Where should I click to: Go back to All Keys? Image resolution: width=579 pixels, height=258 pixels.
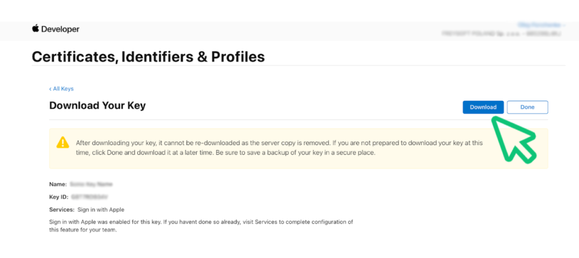point(63,89)
